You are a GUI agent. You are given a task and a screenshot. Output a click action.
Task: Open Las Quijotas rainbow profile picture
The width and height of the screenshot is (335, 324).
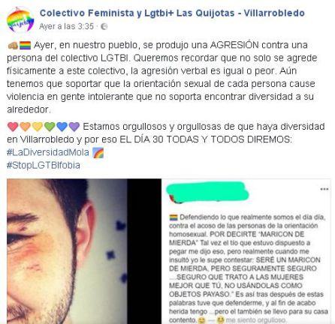click(20, 20)
